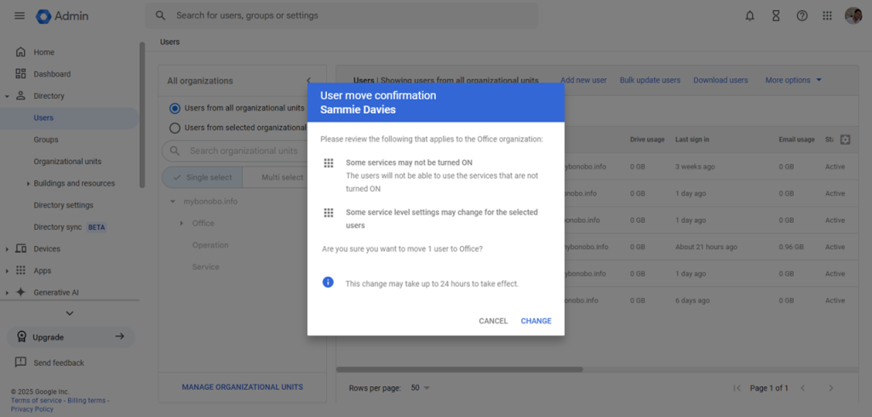Screen dimensions: 872x417
Task: Click the Devices icon in sidebar
Action: 20,248
